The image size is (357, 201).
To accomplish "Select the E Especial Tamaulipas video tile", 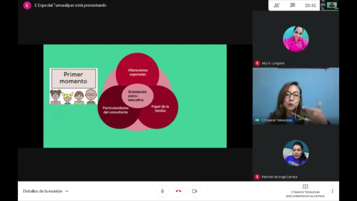I will [x=296, y=96].
